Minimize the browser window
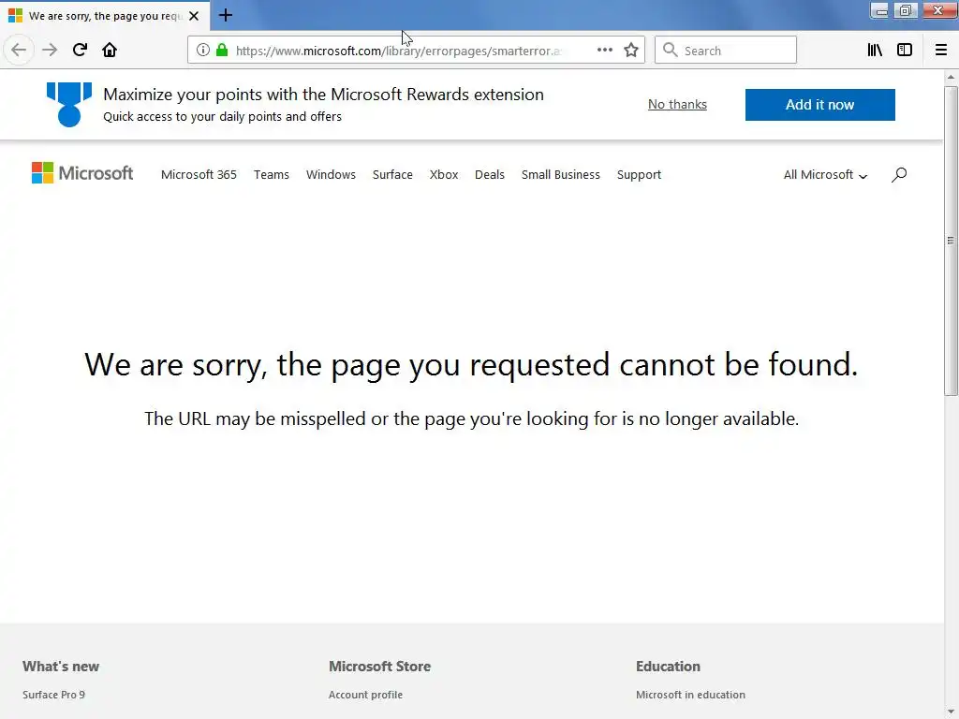The height and width of the screenshot is (719, 959). [x=879, y=10]
